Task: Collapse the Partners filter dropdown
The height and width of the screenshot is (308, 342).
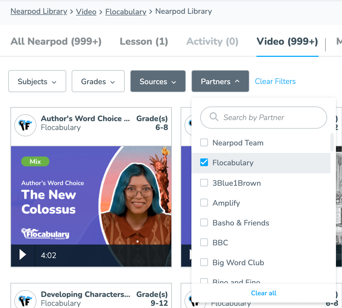Action: point(220,81)
